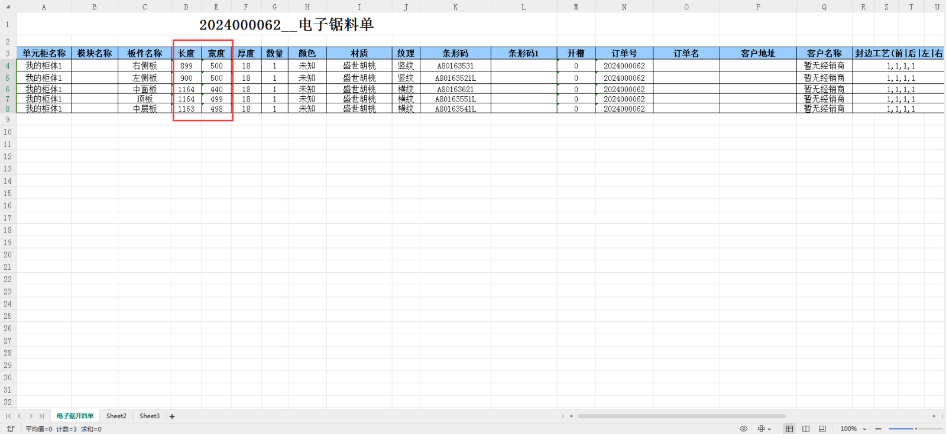This screenshot has height=434, width=946.
Task: Select width cell with value 499
Action: [x=216, y=99]
